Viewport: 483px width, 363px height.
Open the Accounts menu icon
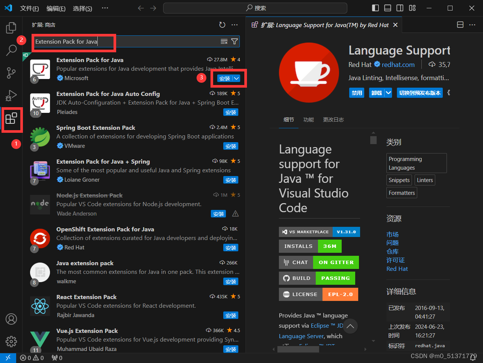pyautogui.click(x=11, y=319)
